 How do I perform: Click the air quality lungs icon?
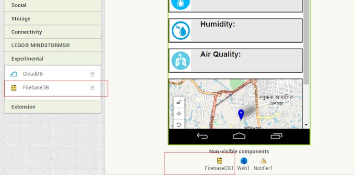[181, 61]
